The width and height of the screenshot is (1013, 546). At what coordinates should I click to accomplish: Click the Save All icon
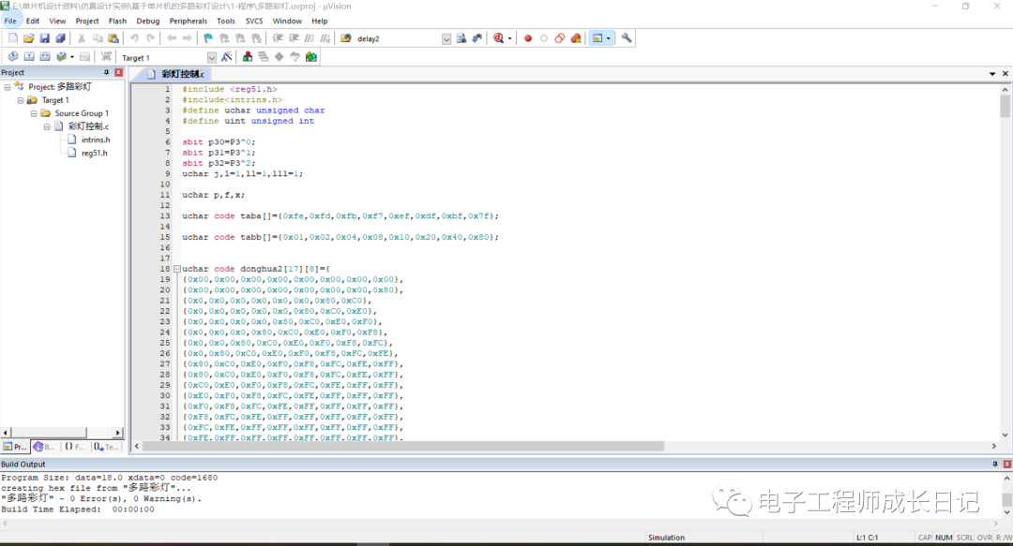[x=61, y=38]
